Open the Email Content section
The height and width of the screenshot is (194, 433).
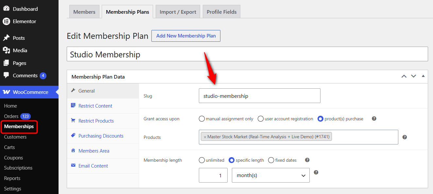click(x=103, y=166)
